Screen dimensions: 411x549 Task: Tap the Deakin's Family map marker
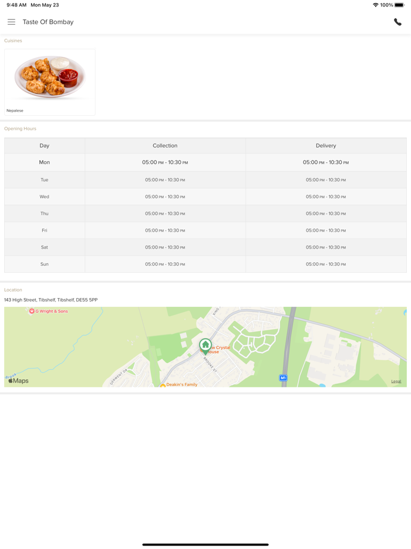tap(163, 384)
